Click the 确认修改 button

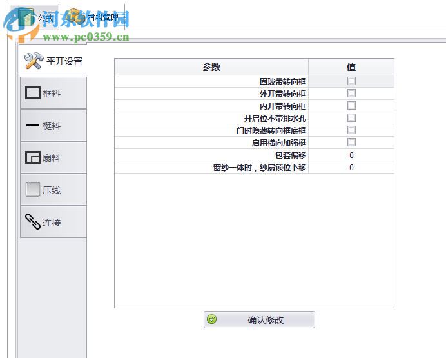[x=259, y=319]
